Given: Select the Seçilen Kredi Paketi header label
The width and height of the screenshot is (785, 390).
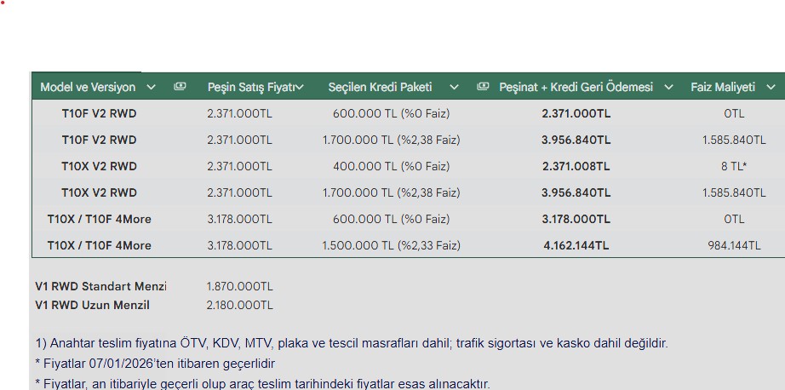Looking at the screenshot, I should tap(380, 87).
